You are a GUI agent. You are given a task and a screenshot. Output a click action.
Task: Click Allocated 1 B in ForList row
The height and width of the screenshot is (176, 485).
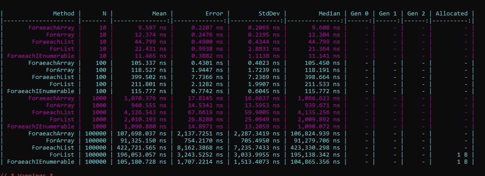[462, 155]
